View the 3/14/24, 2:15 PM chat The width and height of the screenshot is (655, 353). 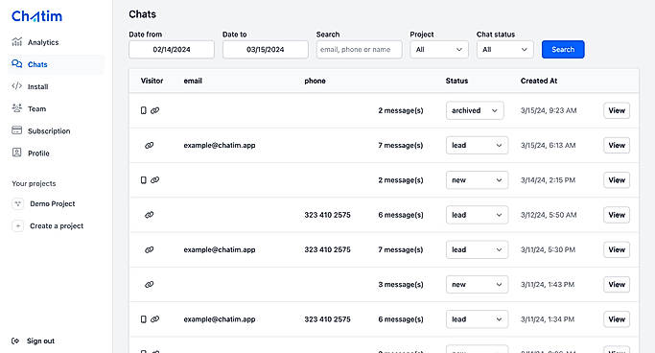617,180
